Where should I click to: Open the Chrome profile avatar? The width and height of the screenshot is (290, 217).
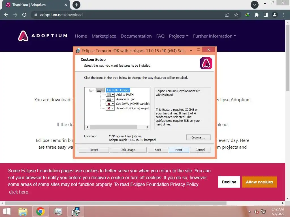(275, 15)
